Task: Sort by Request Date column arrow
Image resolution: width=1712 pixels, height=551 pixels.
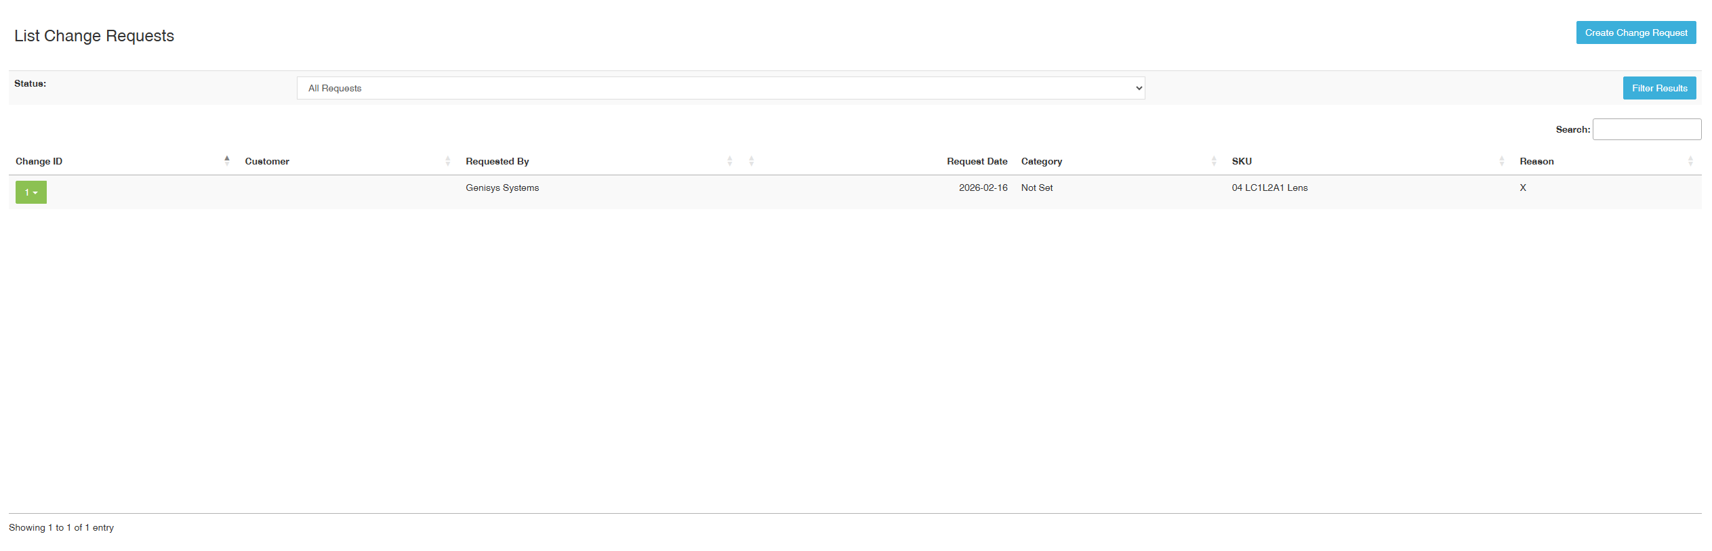Action: click(x=752, y=160)
